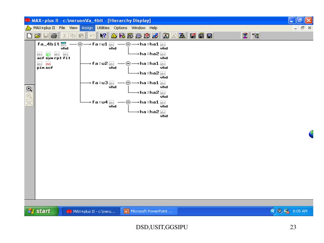This screenshot has width=324, height=243.
Task: Click the Project Save and Check icon
Action: (x=193, y=36)
